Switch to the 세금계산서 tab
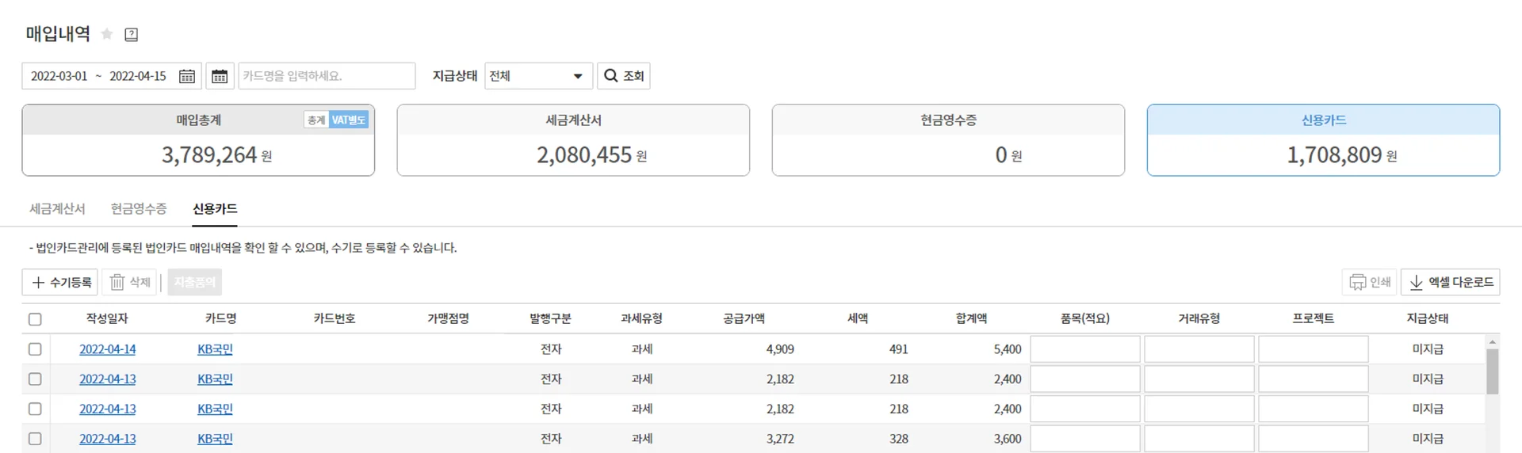The height and width of the screenshot is (453, 1522). [x=57, y=209]
